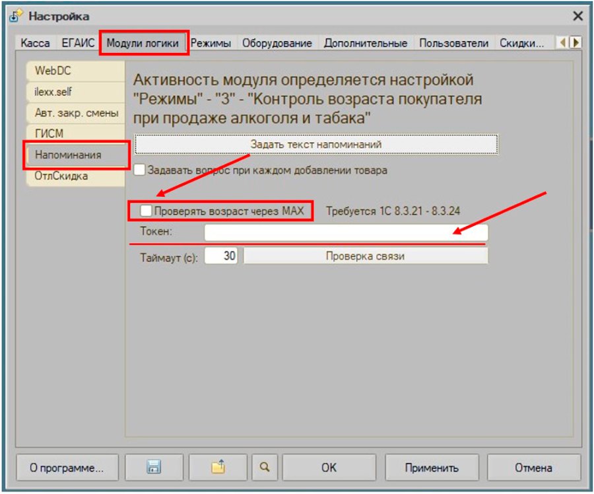Click into the Токен input field
Image resolution: width=594 pixels, height=494 pixels.
click(346, 232)
